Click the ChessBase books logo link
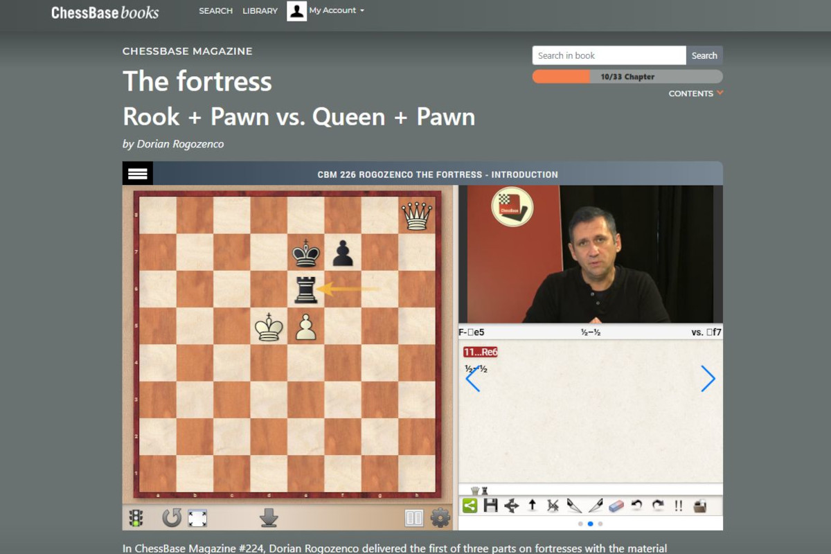Image resolution: width=831 pixels, height=554 pixels. pos(105,12)
